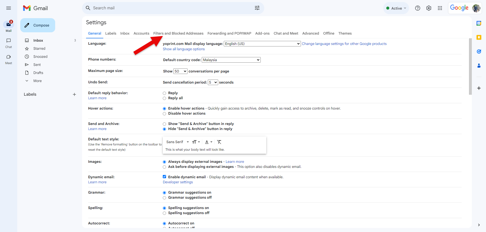Screen dimensions: 486x232
Task: Switch to Filters and Blocked Addresses tab
Action: coord(178,33)
